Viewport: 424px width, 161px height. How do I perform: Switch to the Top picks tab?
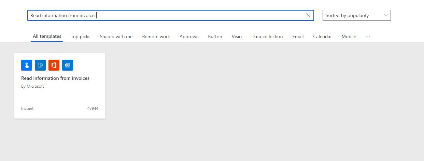81,36
